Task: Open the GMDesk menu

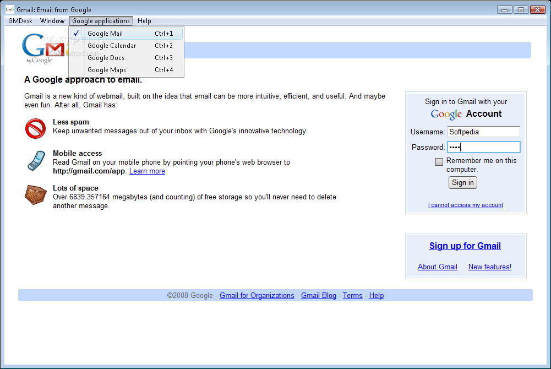Action: click(x=20, y=21)
